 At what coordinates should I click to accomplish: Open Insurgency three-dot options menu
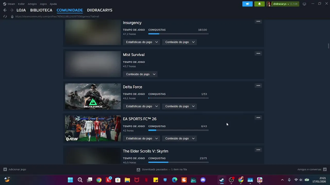pos(258,21)
